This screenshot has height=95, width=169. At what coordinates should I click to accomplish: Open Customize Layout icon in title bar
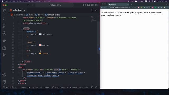(x=96, y=5)
